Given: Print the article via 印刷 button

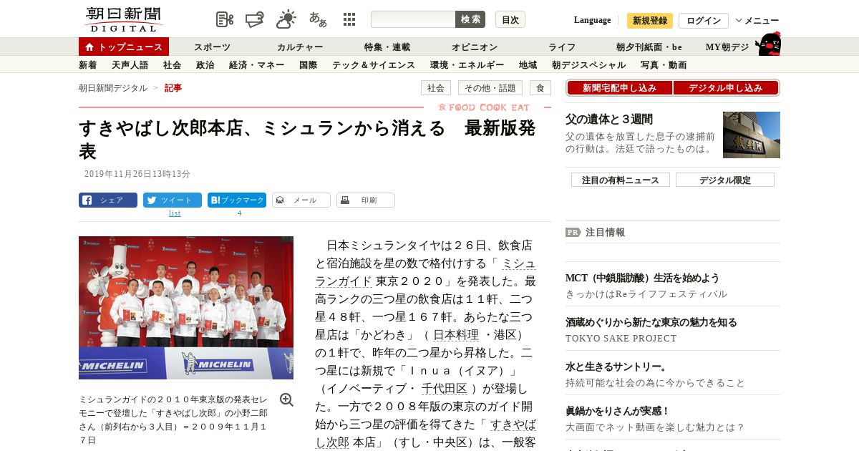Looking at the screenshot, I should (366, 200).
